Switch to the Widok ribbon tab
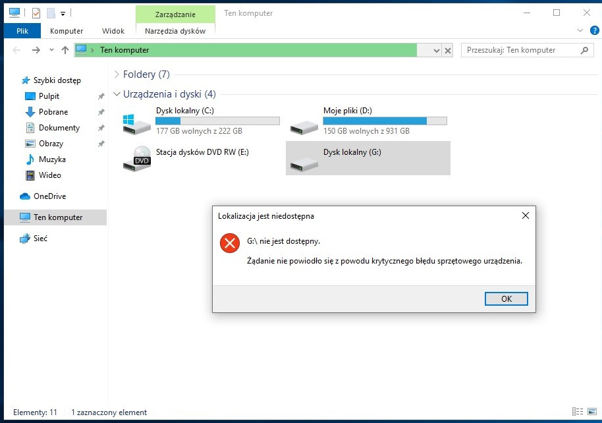 tap(113, 30)
